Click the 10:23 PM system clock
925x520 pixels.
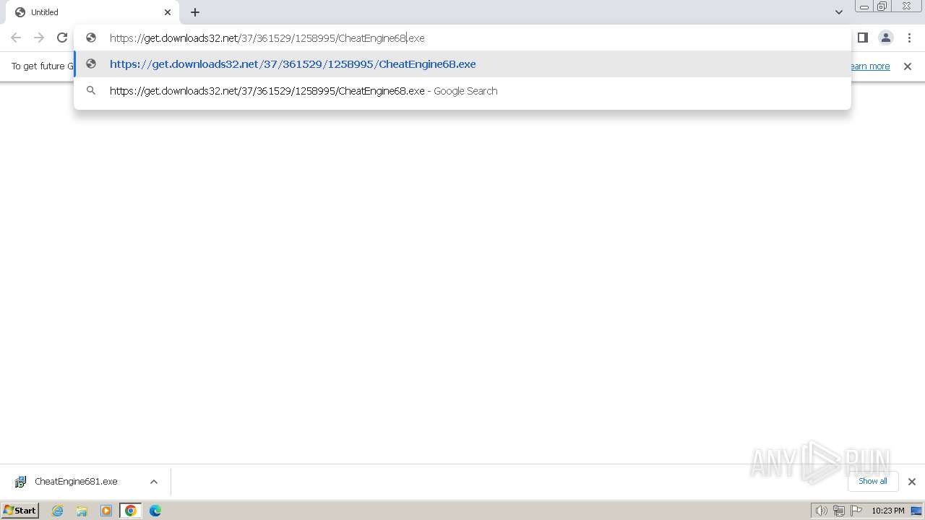tap(887, 511)
